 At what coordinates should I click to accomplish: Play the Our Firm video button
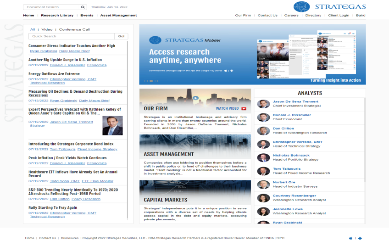pos(195,98)
